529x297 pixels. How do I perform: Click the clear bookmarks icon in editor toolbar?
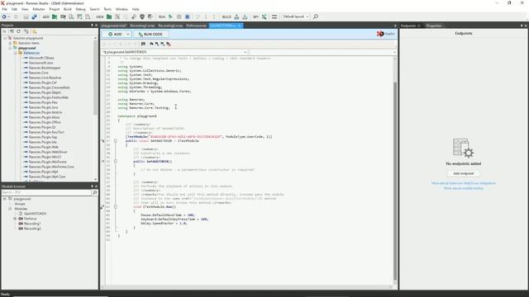point(169,44)
